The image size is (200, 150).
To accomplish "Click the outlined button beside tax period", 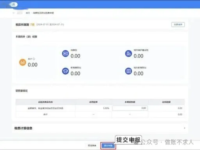I will 178,25.
